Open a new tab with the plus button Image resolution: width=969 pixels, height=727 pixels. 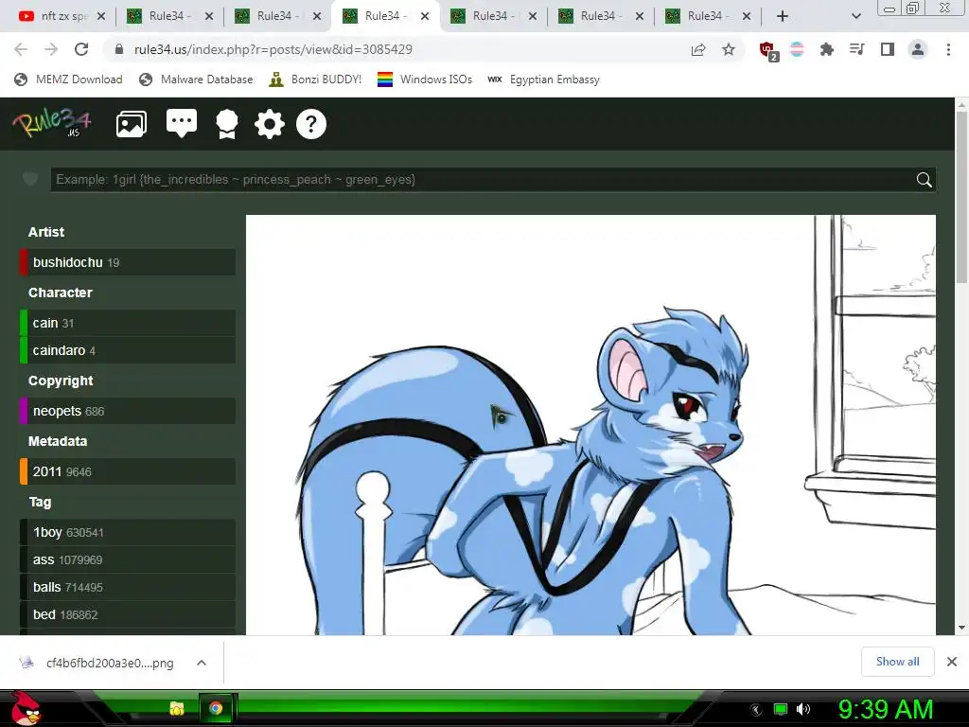pyautogui.click(x=783, y=16)
